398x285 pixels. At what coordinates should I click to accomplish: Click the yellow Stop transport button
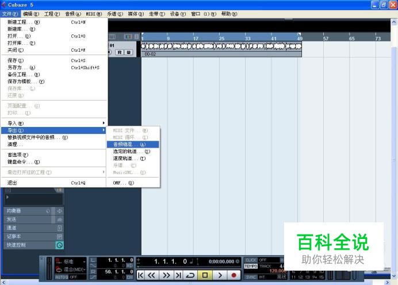pyautogui.click(x=205, y=275)
